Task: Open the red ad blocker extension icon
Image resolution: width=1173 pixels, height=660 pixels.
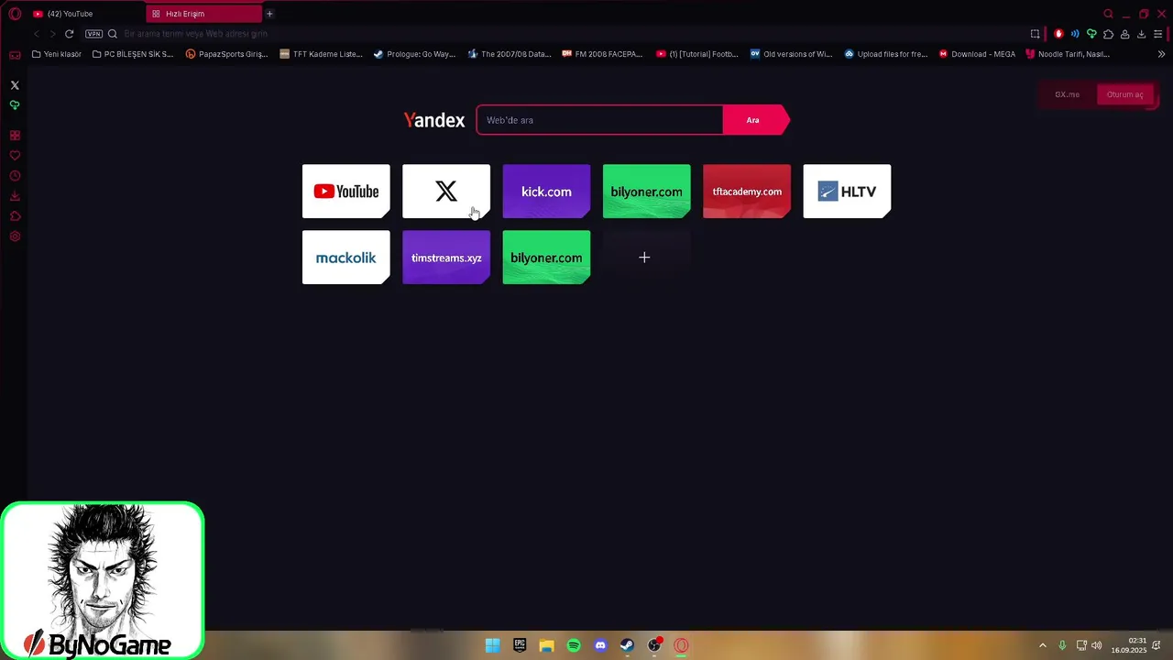Action: 1058,34
